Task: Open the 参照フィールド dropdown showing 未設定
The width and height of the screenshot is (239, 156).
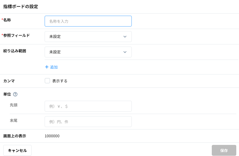Action: 88,37
